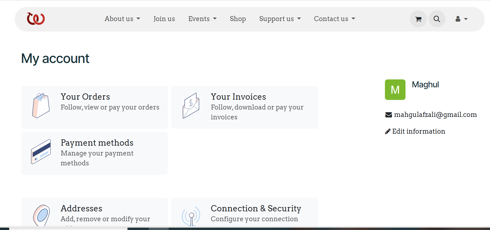The width and height of the screenshot is (490, 230).
Task: Open Your Invoices card title
Action: 238,97
